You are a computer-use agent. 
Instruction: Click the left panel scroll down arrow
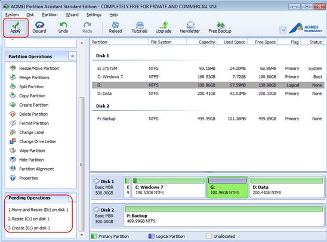coord(82,235)
